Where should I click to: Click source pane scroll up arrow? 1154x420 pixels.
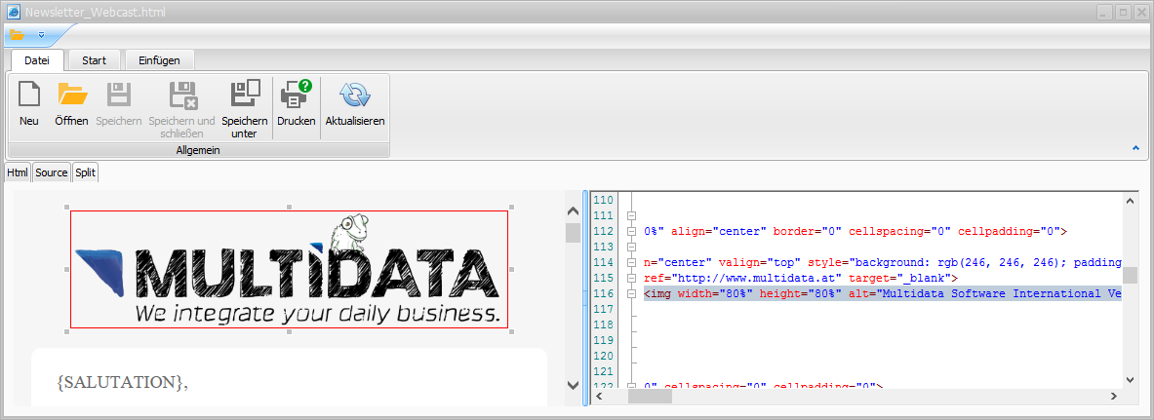pyautogui.click(x=1131, y=200)
